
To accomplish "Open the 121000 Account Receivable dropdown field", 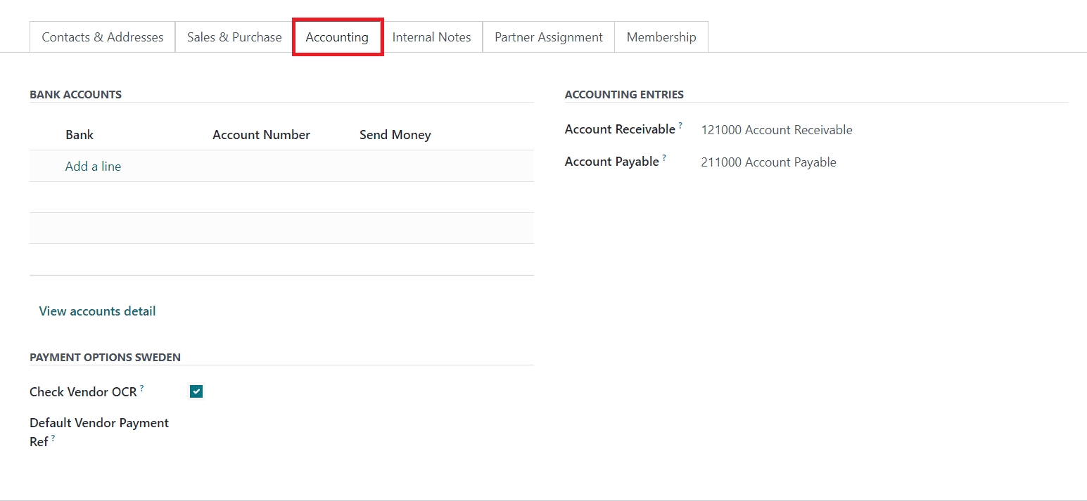I will (776, 130).
